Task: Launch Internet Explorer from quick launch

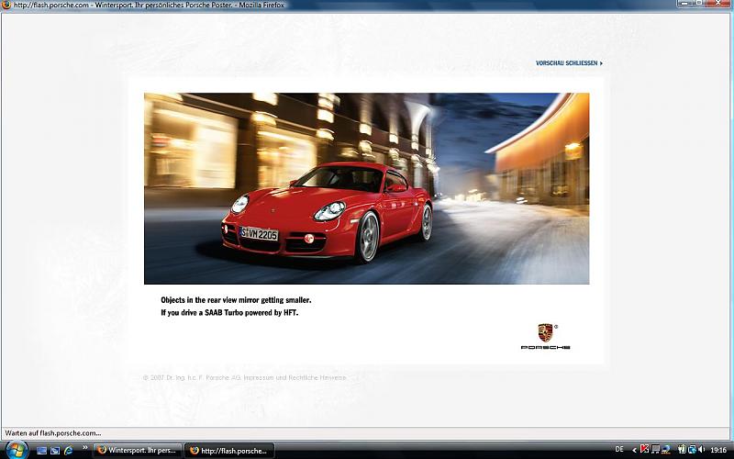Action: [x=68, y=451]
